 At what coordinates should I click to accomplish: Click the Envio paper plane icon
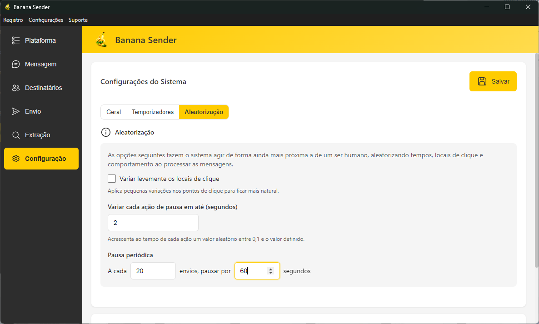(x=16, y=111)
